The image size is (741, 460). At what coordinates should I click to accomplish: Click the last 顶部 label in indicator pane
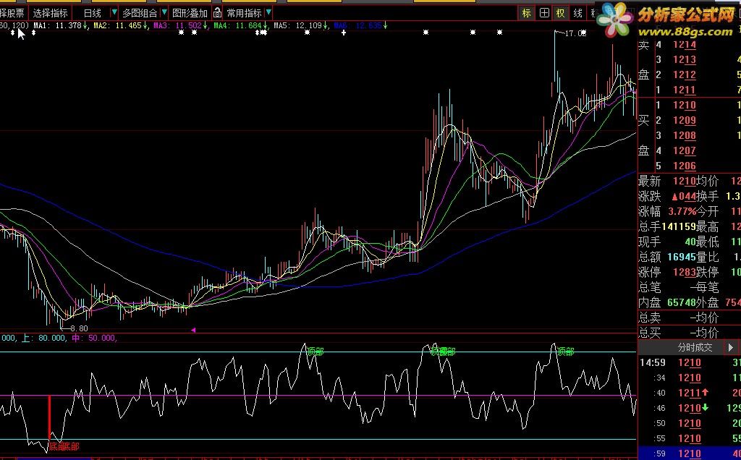[x=566, y=352]
